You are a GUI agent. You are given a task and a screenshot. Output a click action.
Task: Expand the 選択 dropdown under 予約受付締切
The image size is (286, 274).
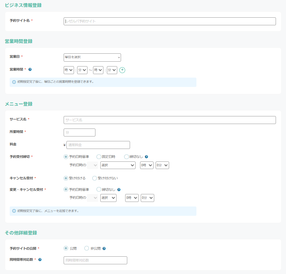coord(118,165)
